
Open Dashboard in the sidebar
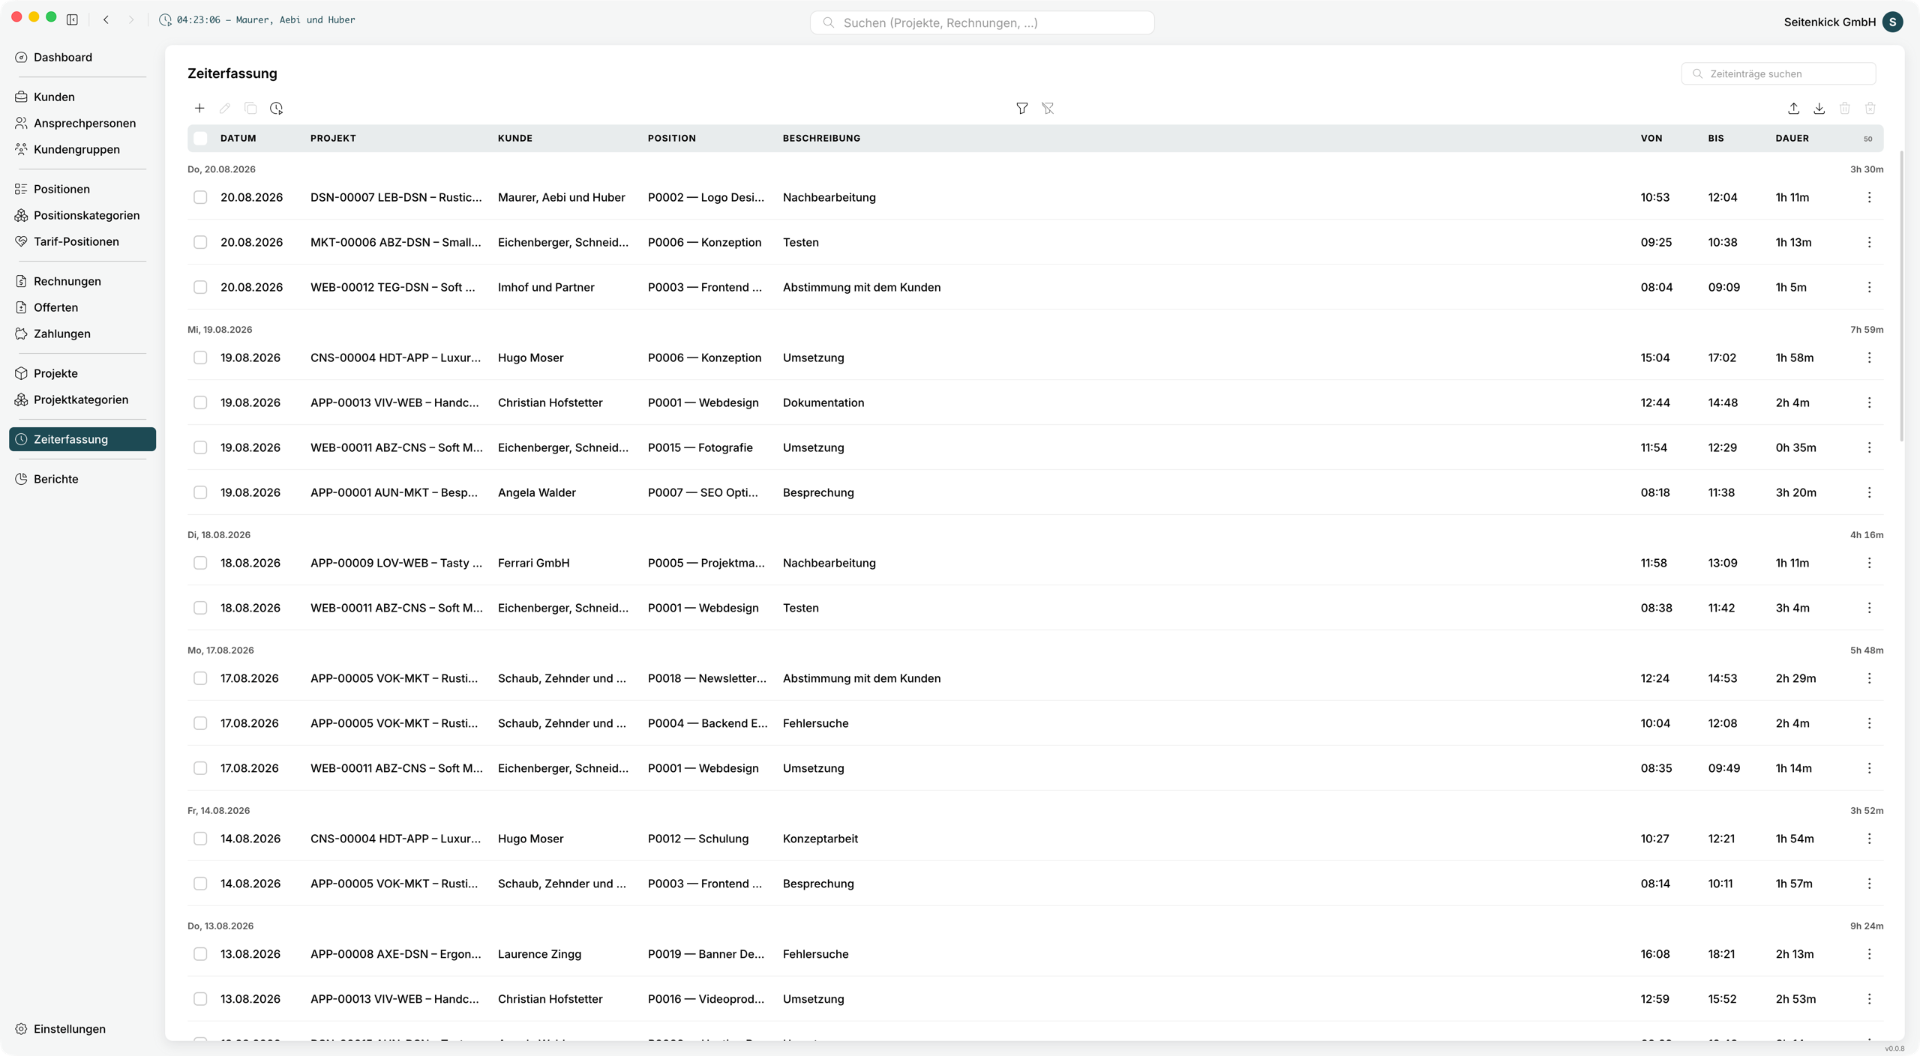[82, 57]
